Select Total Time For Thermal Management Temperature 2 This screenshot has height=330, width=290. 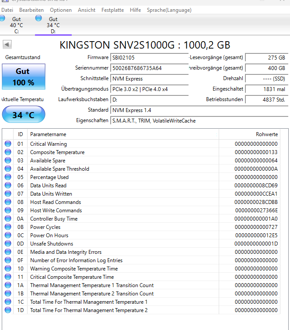[89, 310]
